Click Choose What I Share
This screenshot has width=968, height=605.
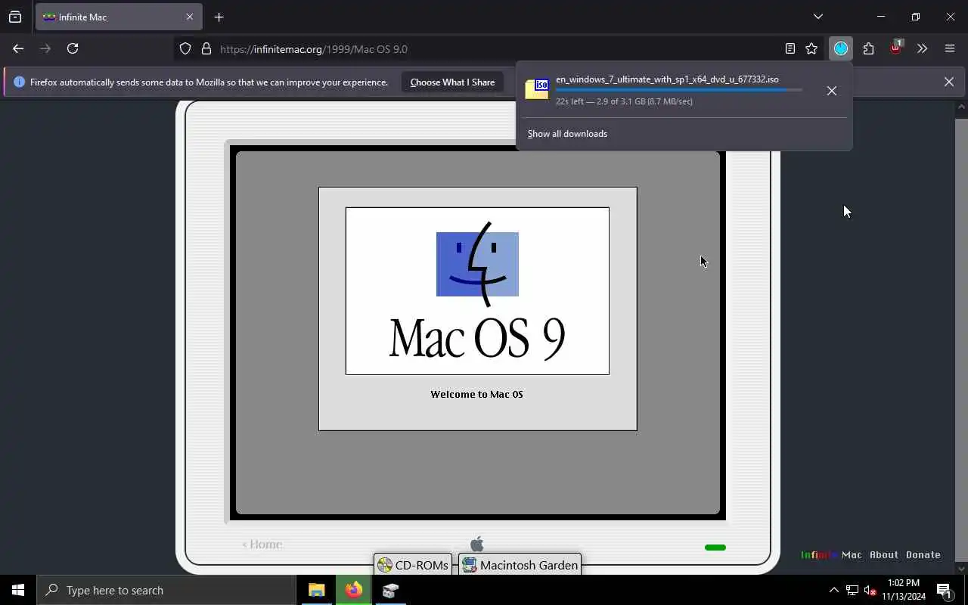(x=452, y=82)
